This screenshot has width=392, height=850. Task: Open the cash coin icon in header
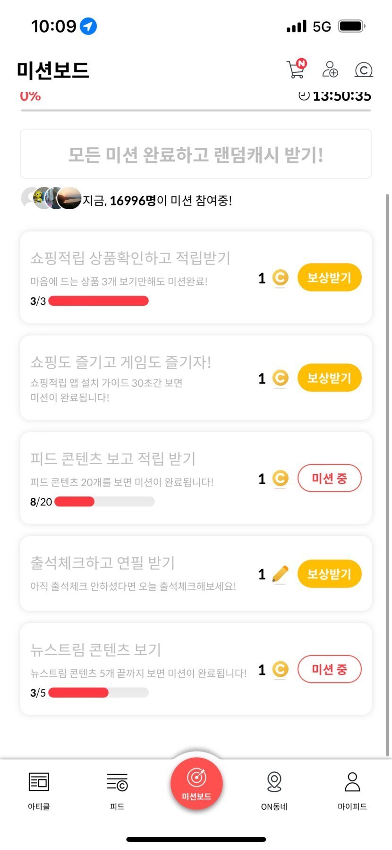click(x=363, y=70)
